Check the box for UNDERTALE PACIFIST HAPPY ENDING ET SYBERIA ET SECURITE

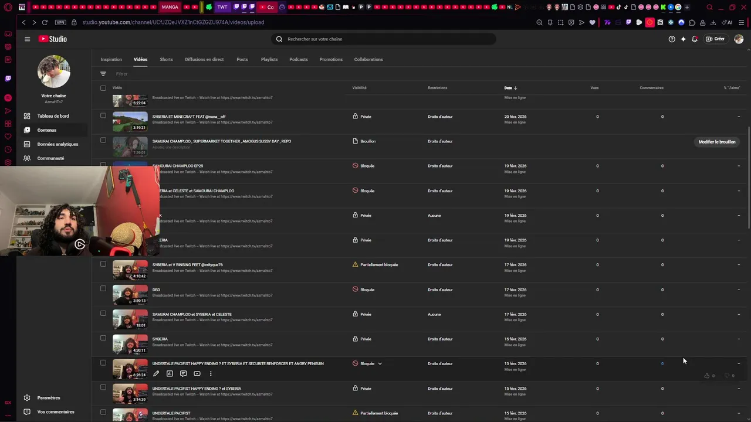click(103, 362)
